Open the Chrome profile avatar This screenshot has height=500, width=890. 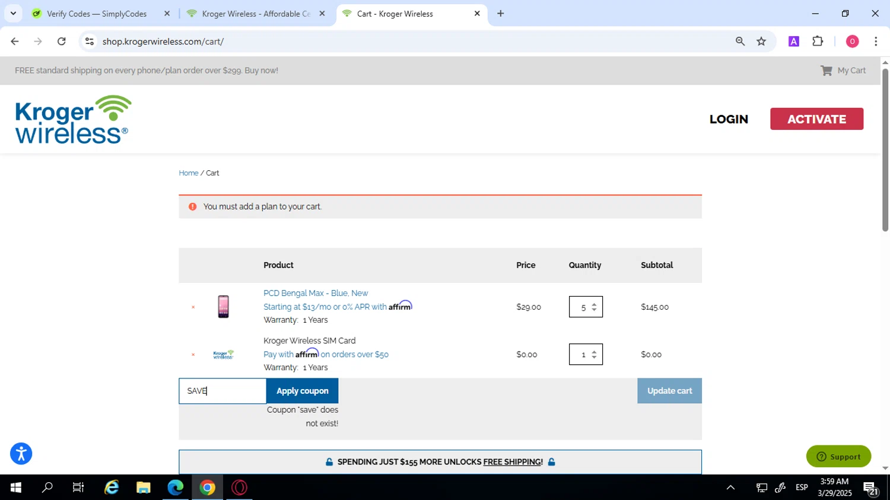(x=852, y=42)
